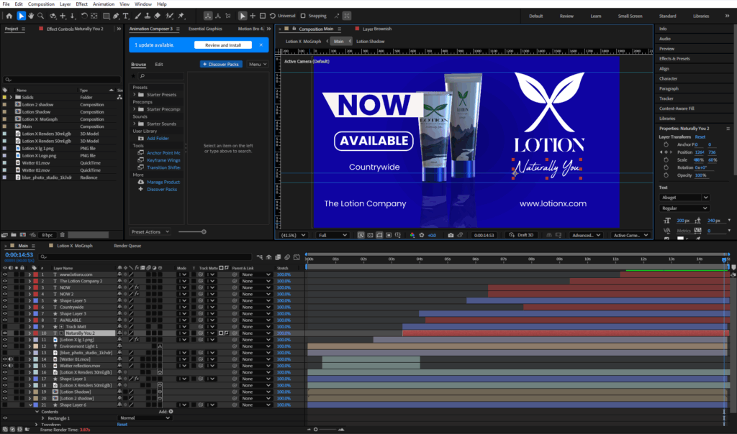The height and width of the screenshot is (434, 737).
Task: Hide the www.lotionx.com layer with its eye icon
Action: click(x=5, y=274)
